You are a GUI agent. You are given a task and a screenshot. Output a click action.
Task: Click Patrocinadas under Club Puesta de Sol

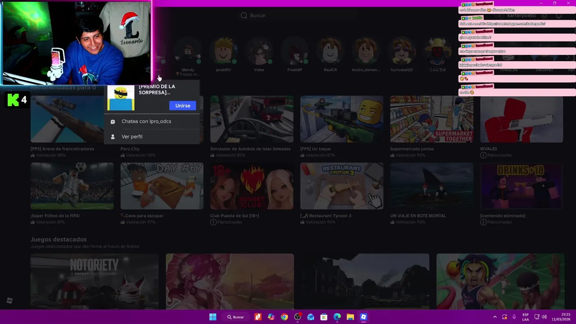(x=229, y=222)
